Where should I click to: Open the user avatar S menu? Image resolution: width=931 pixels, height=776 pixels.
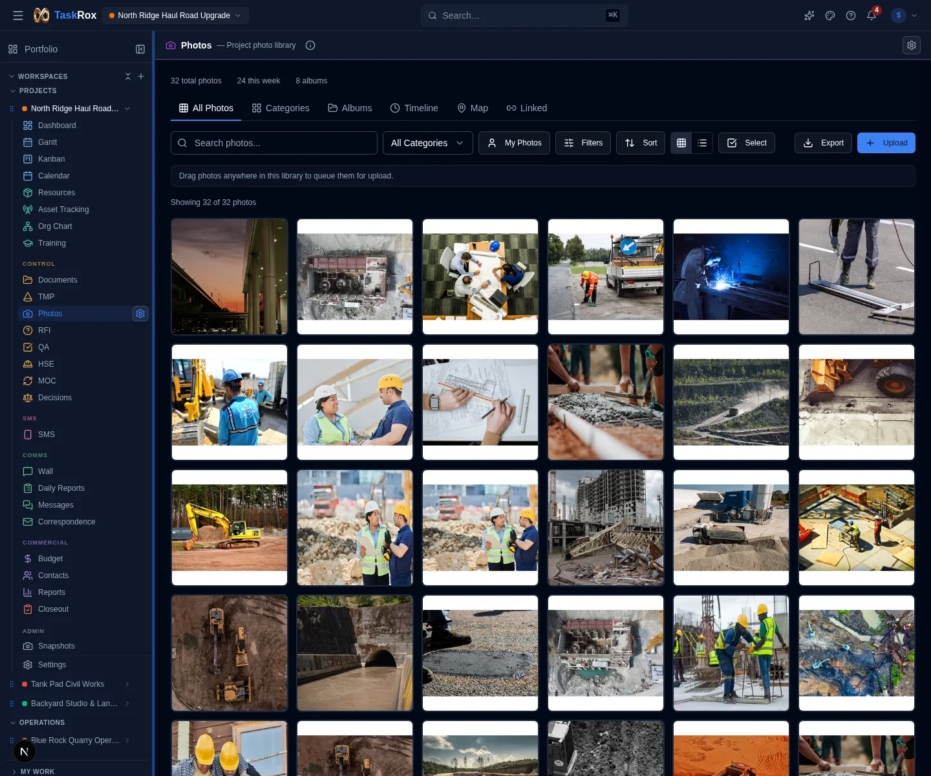pos(898,16)
